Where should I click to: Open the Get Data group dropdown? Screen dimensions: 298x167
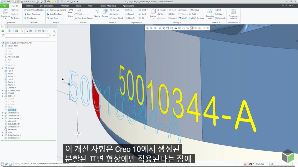[34, 22]
